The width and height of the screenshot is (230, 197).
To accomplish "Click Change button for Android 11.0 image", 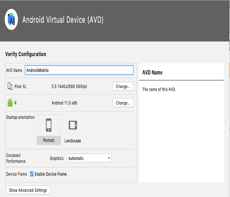I will (x=123, y=103).
